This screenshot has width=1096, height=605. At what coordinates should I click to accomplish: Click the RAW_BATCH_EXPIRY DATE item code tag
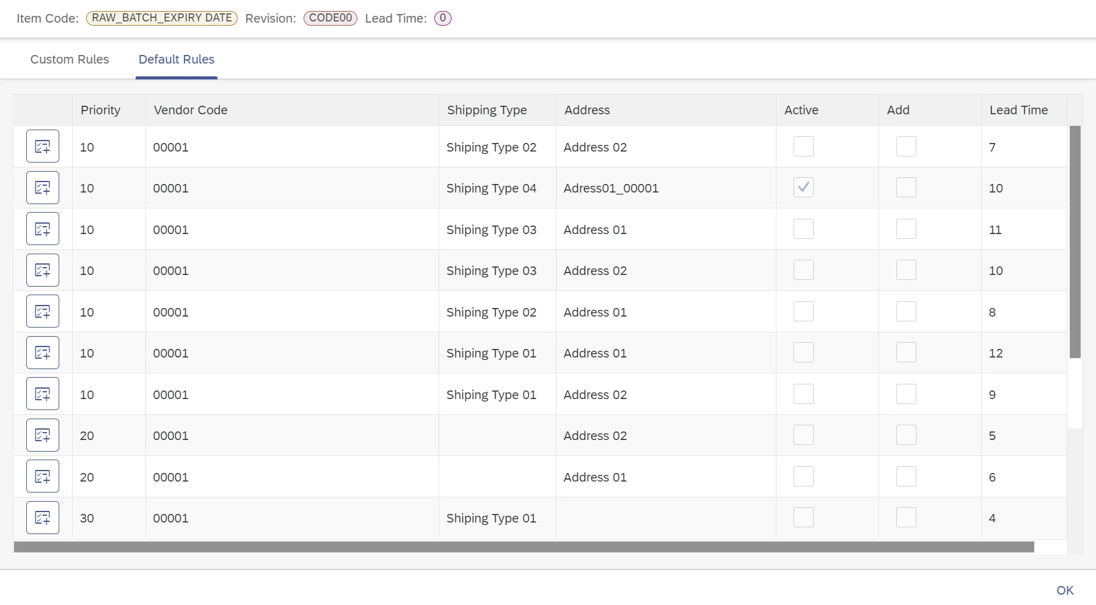[x=162, y=18]
